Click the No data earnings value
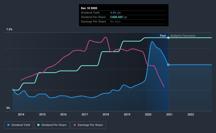The image size is (216, 133). [115, 21]
